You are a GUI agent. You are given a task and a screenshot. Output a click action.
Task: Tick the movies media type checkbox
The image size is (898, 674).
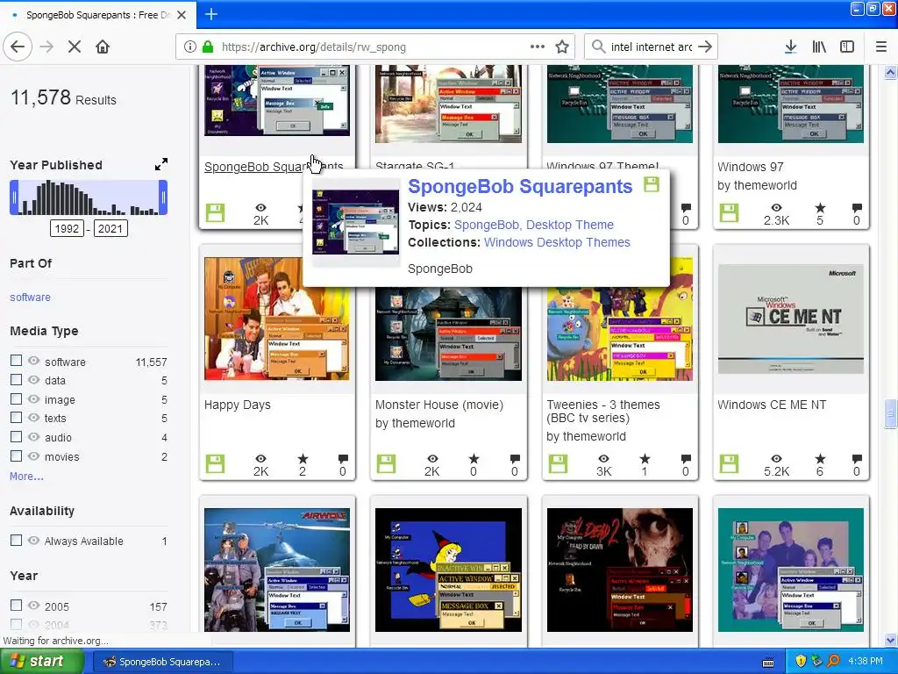point(16,455)
